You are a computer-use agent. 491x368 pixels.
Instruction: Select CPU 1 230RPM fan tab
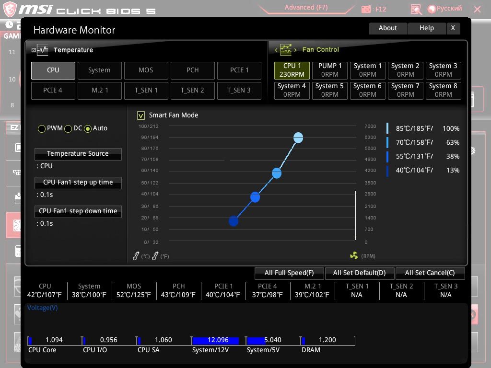pyautogui.click(x=292, y=70)
